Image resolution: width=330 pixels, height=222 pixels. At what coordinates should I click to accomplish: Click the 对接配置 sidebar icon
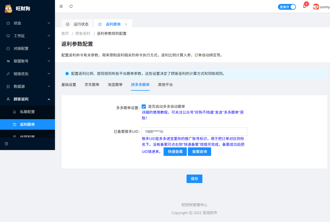click(x=8, y=49)
